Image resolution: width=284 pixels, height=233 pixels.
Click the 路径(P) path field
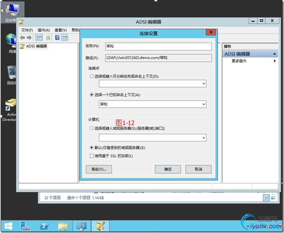[x=158, y=58]
